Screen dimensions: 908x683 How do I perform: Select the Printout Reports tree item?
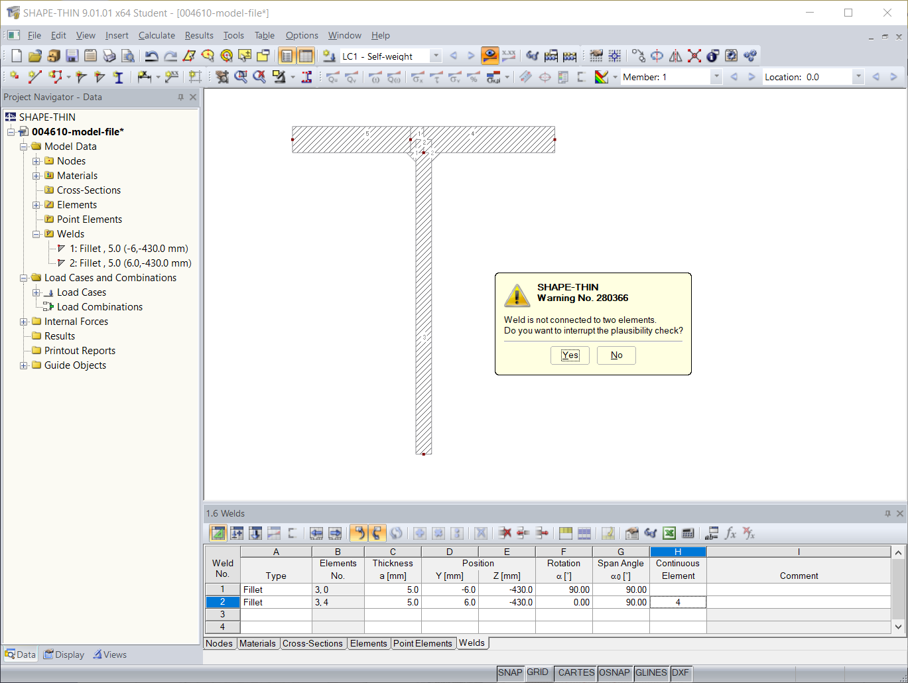click(x=80, y=351)
